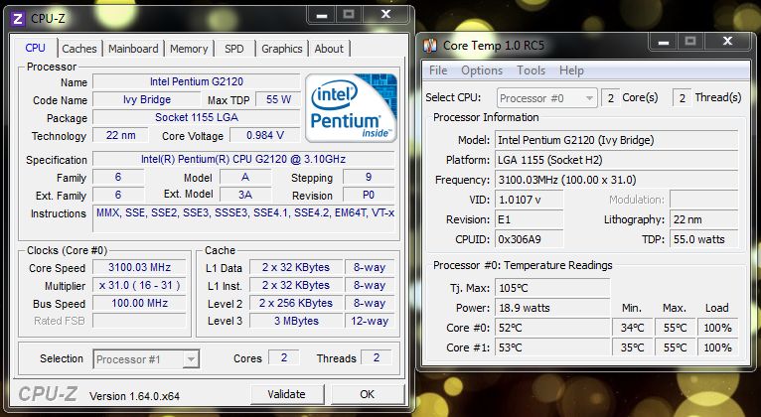This screenshot has height=417, width=761.
Task: Click the Core #0 Load 100% value
Action: tap(718, 328)
